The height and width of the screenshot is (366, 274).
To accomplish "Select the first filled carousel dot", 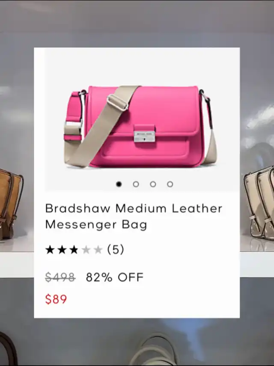I will point(119,184).
